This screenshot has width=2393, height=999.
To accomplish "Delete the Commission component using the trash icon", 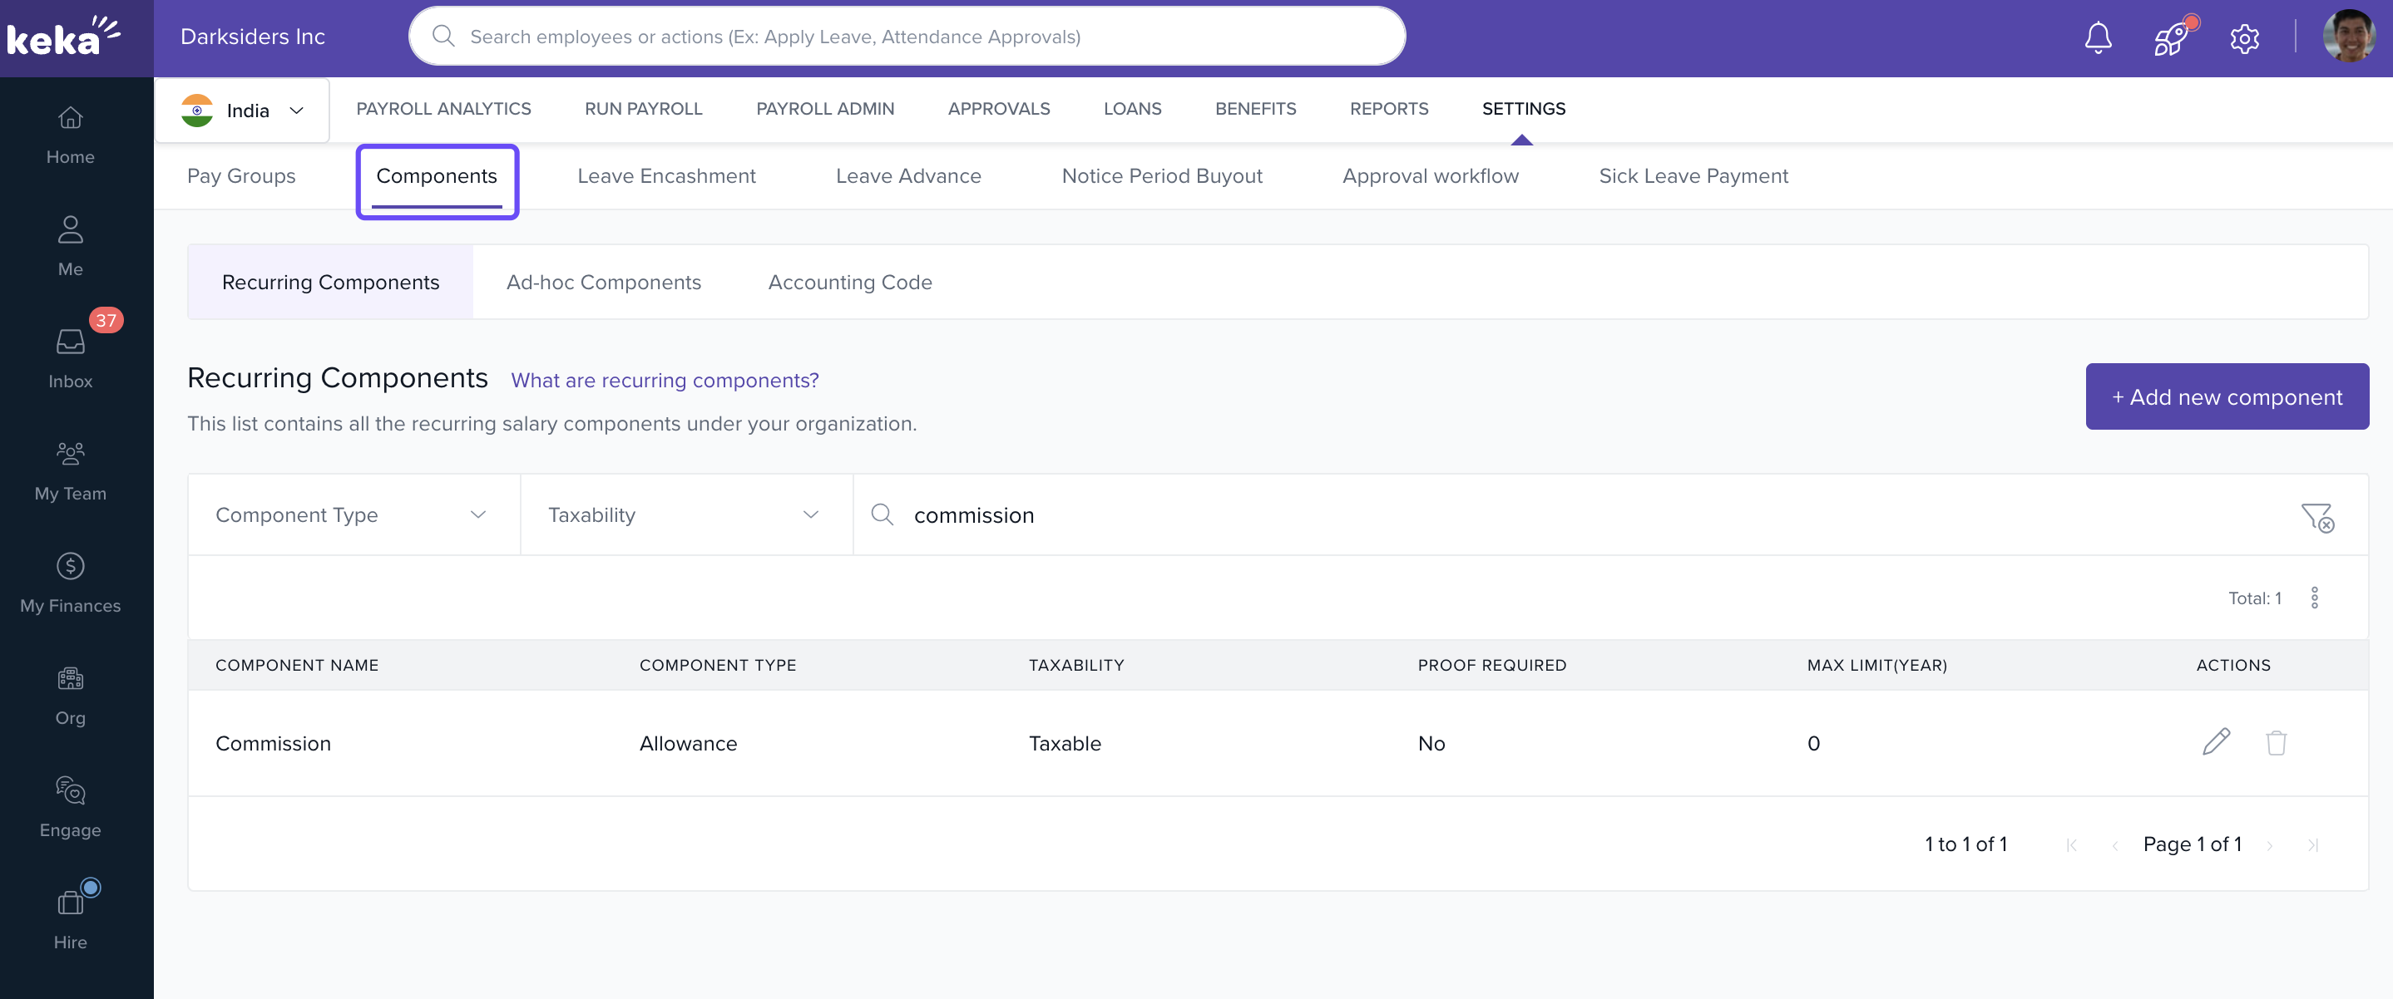I will [2275, 742].
